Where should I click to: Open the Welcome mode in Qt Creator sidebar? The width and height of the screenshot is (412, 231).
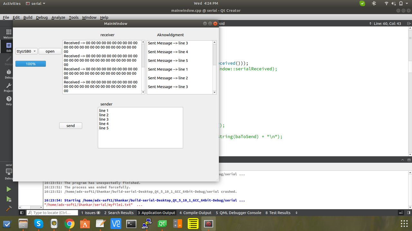click(x=8, y=33)
